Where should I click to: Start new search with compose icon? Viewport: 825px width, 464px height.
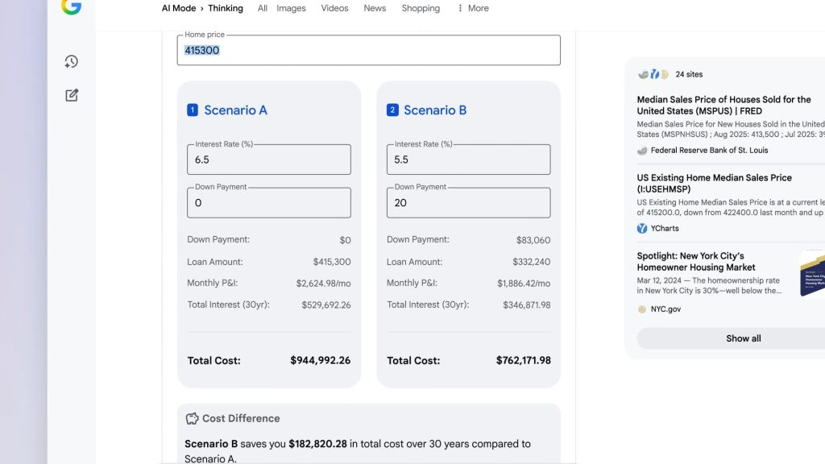pos(72,95)
